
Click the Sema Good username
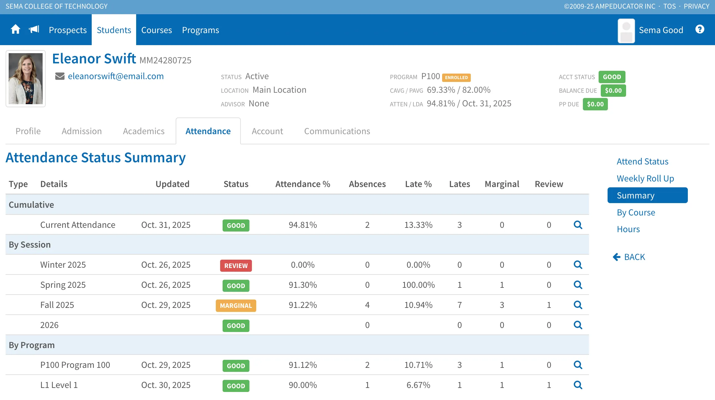tap(661, 30)
